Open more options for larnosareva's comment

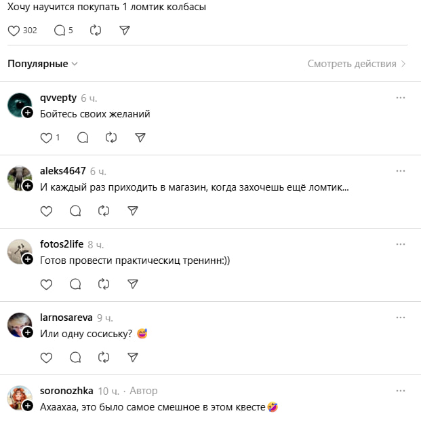(x=401, y=317)
